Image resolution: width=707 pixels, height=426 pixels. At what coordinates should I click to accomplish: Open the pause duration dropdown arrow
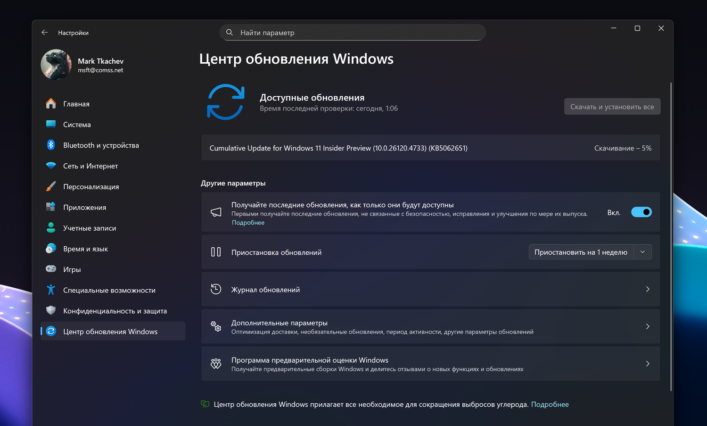pyautogui.click(x=642, y=252)
